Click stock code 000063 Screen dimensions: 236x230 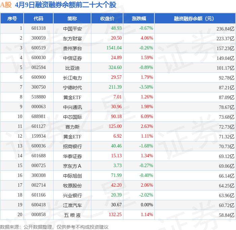coord(38,107)
